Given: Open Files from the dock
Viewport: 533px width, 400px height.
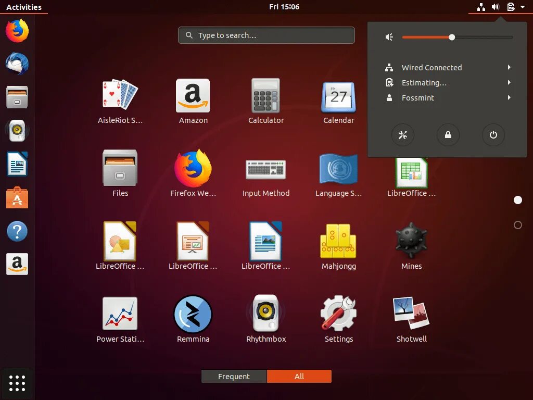Looking at the screenshot, I should [x=17, y=97].
